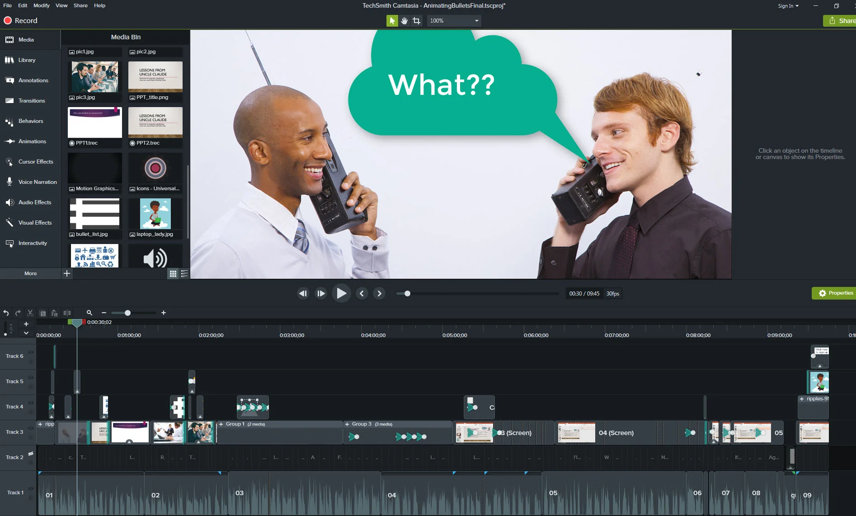Toggle visibility of Track 5

click(x=31, y=378)
